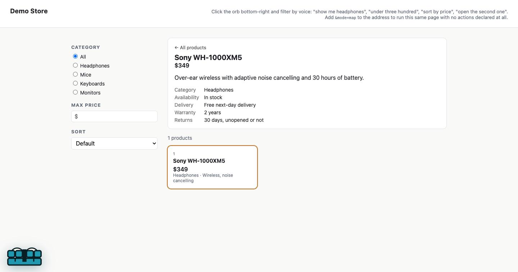Go back via All products link
This screenshot has height=272, width=518.
[190, 47]
